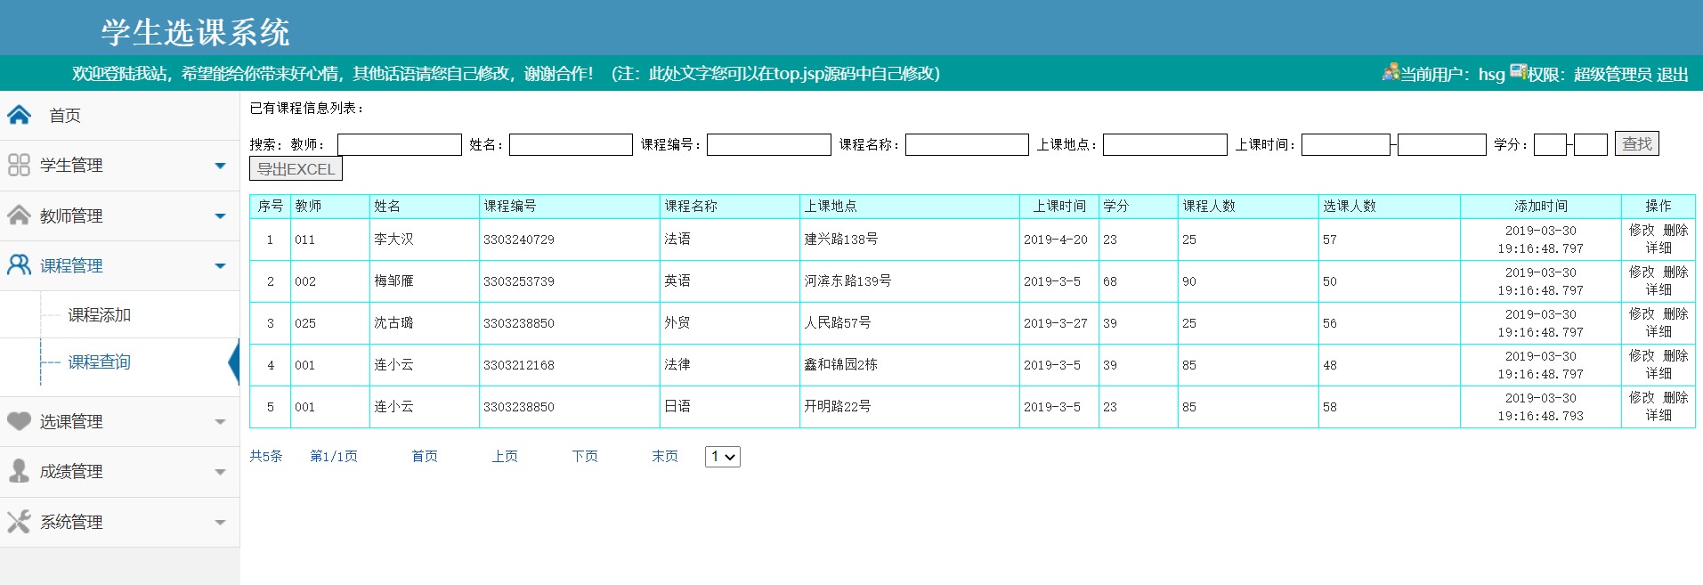1703x585 pixels.
Task: Click the home icon beside 首页
Action: (20, 115)
